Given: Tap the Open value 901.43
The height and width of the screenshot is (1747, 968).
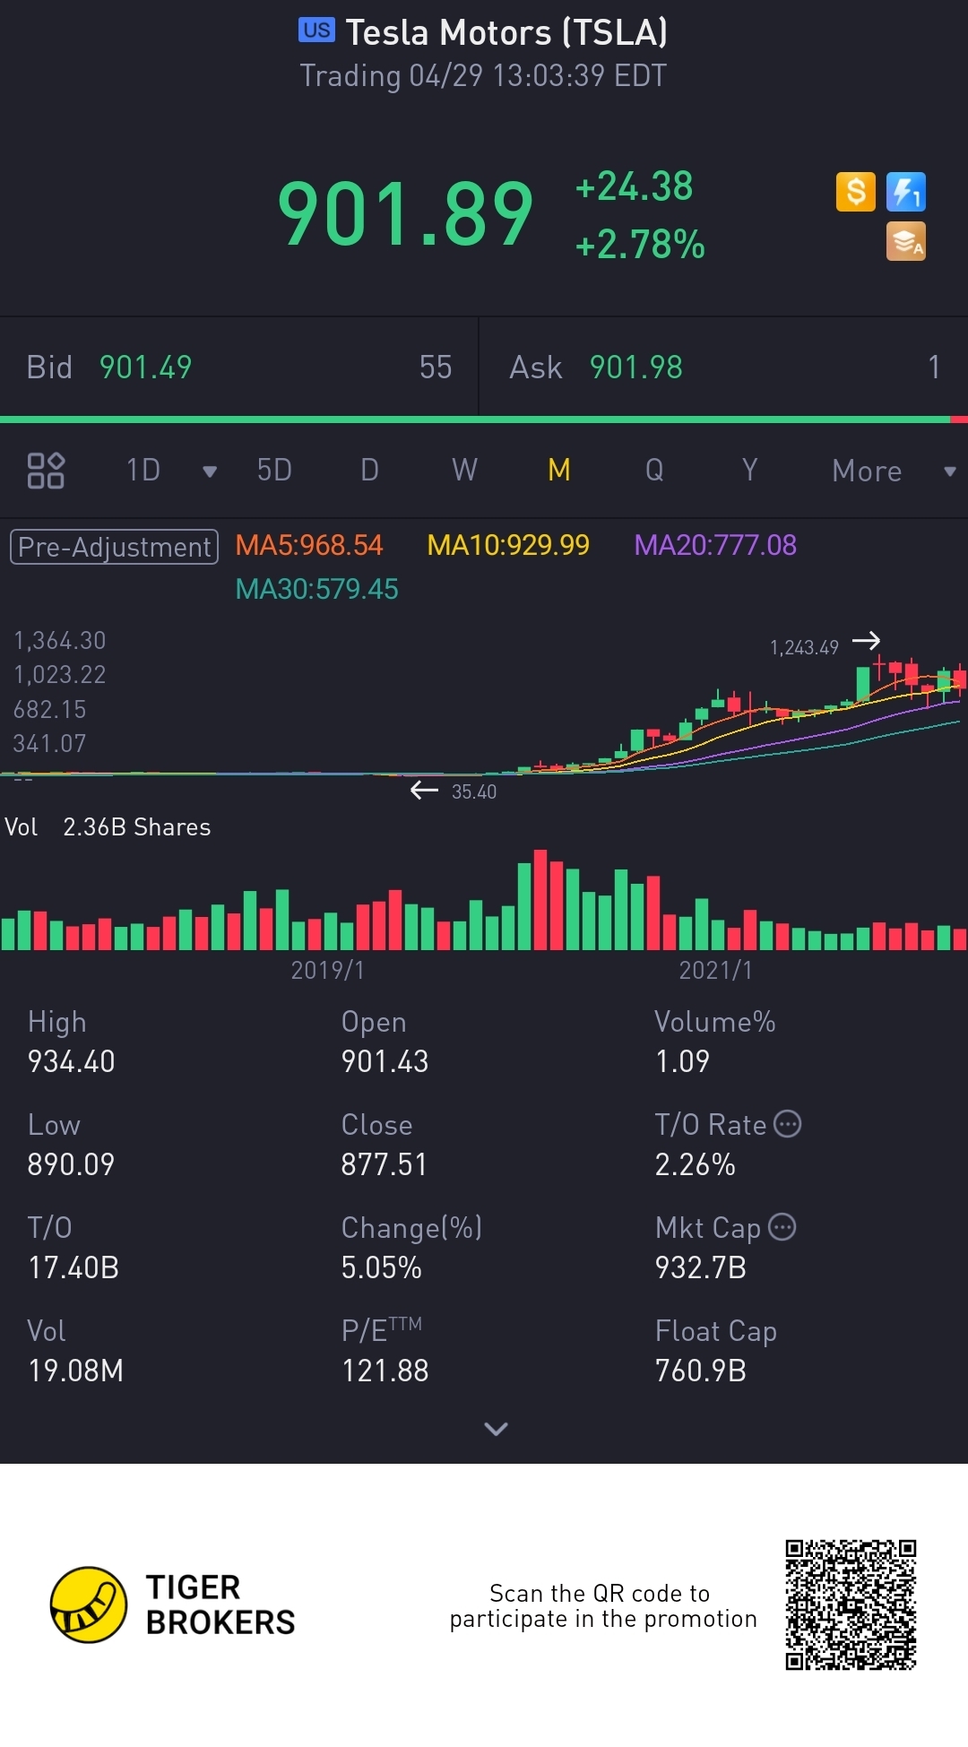Looking at the screenshot, I should pyautogui.click(x=385, y=1061).
